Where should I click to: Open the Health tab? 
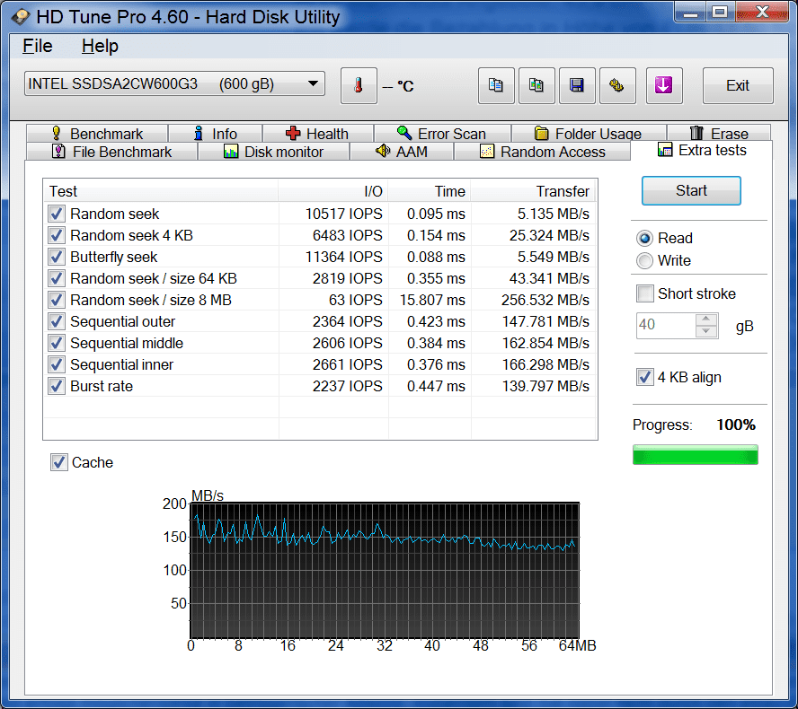317,134
